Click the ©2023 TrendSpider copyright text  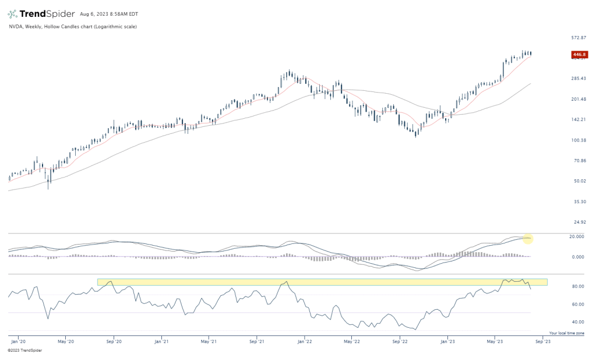(x=22, y=350)
